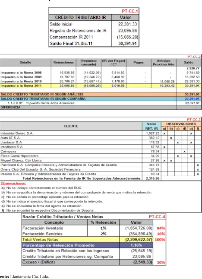
Task: Select the 'Facturación Servicios' row label
Action: 42,234
